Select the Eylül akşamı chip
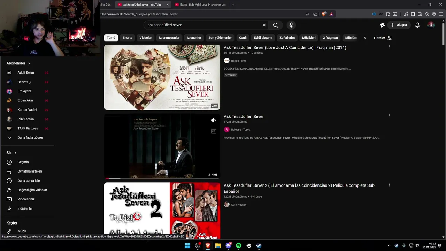The image size is (446, 251). [x=263, y=38]
